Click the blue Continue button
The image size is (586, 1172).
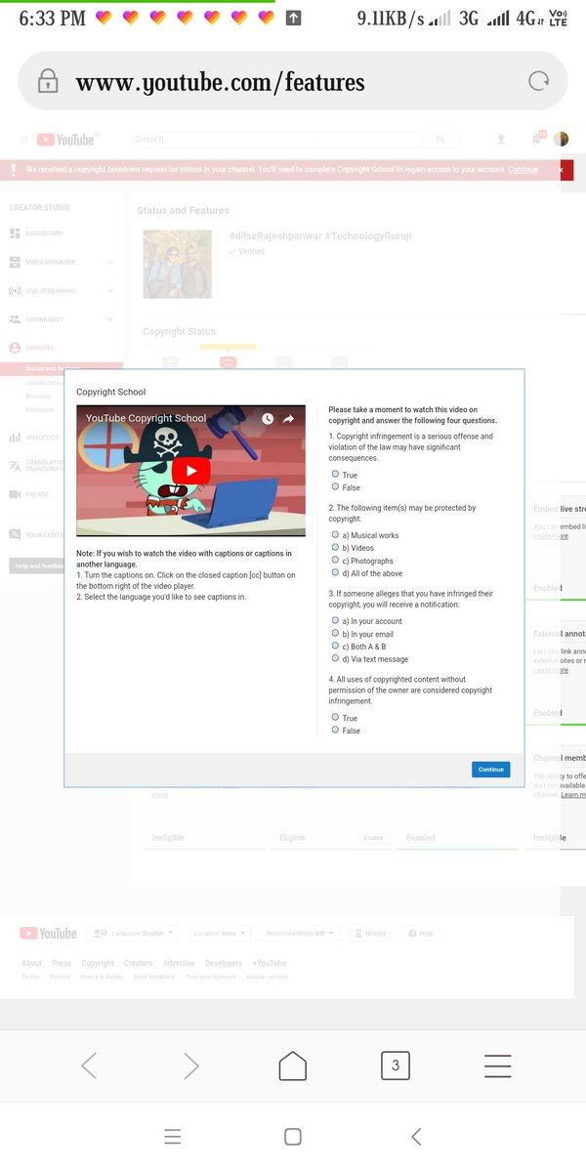click(490, 769)
